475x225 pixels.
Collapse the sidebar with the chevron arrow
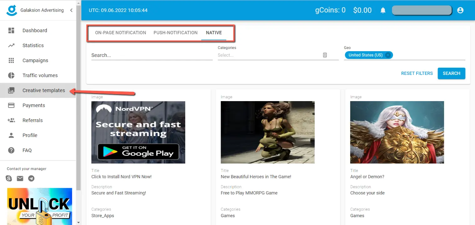71,10
